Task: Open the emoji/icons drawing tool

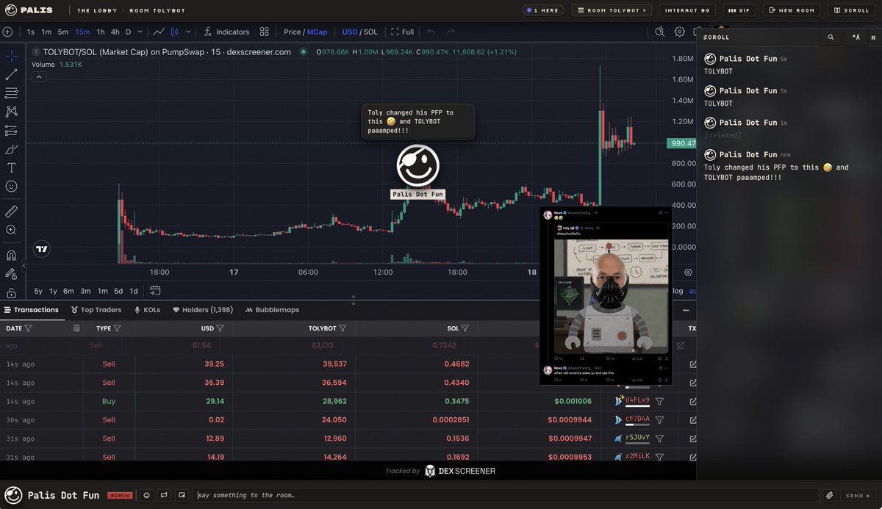Action: pos(11,187)
